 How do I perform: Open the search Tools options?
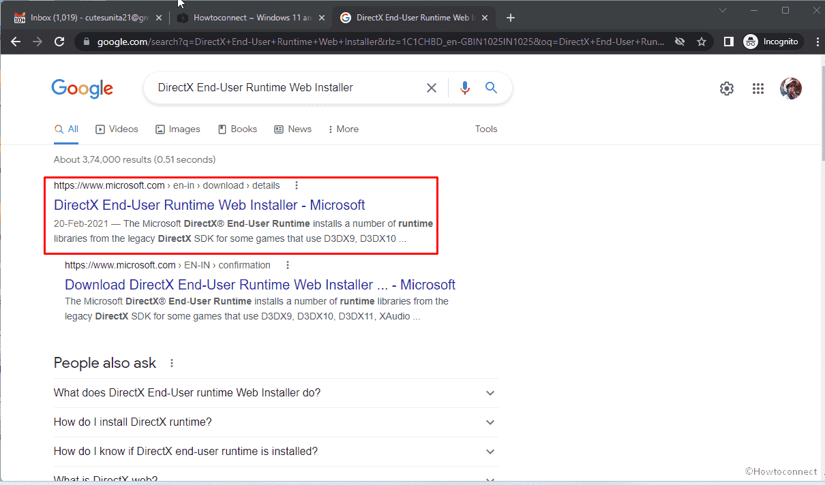click(x=486, y=129)
